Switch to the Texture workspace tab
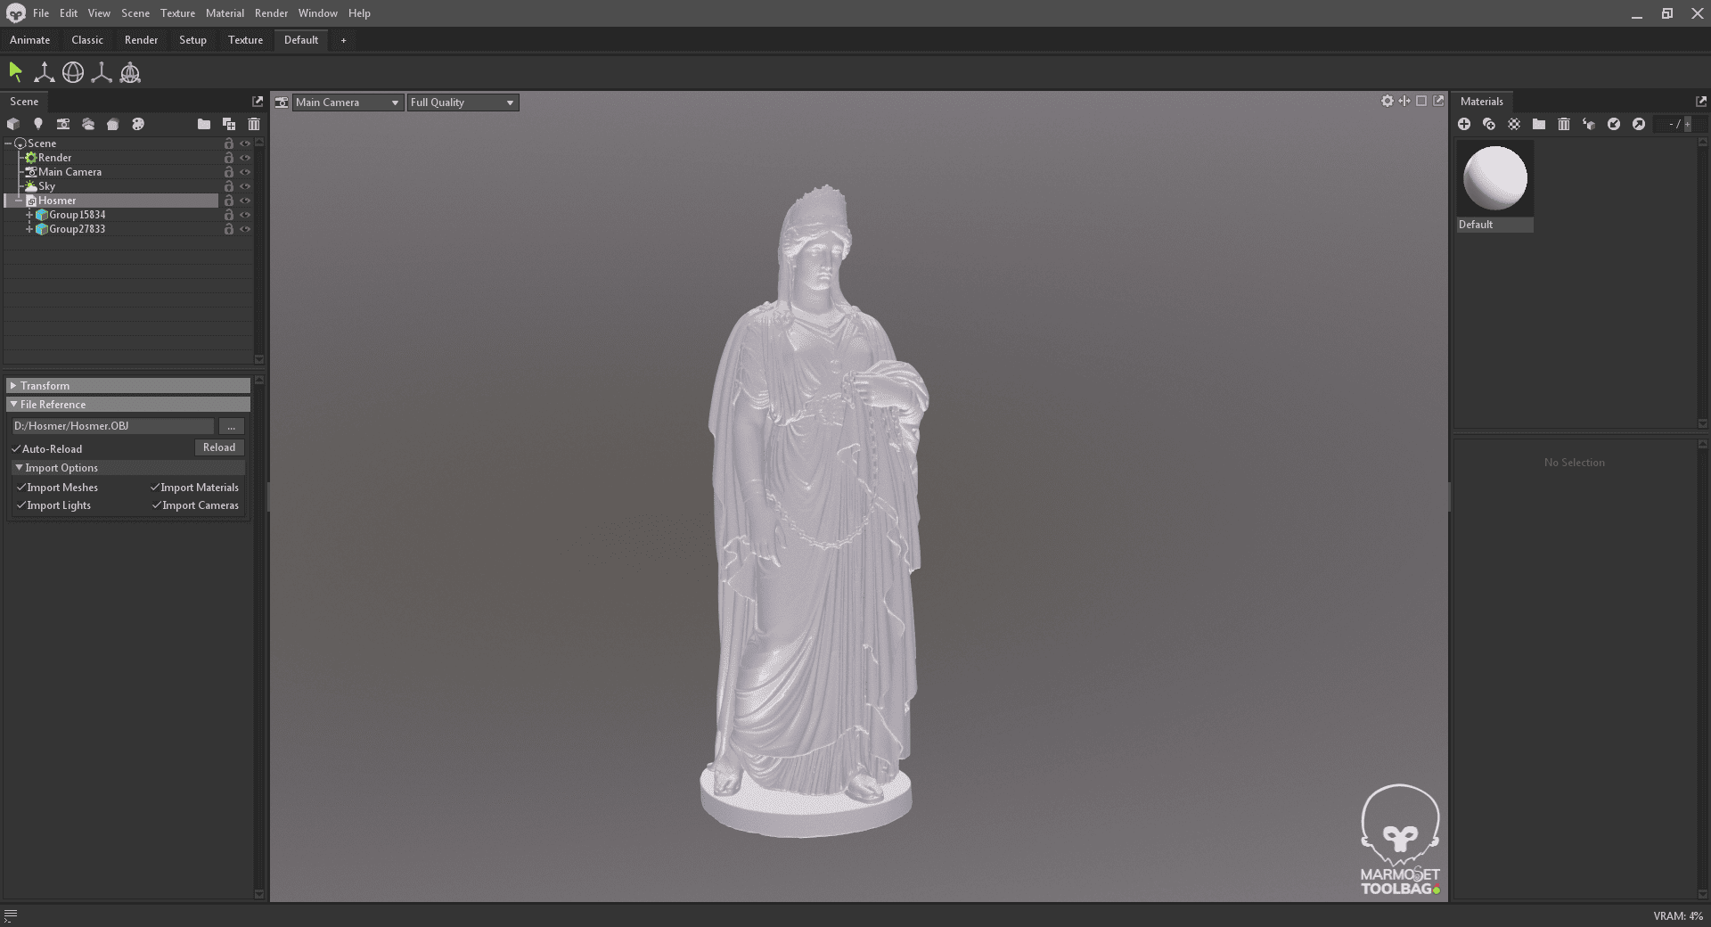 click(245, 40)
